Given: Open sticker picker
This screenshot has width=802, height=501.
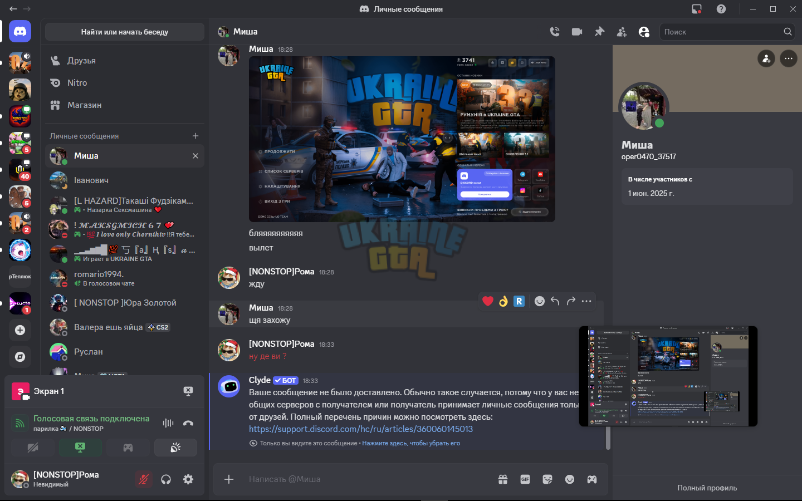Looking at the screenshot, I should point(547,479).
